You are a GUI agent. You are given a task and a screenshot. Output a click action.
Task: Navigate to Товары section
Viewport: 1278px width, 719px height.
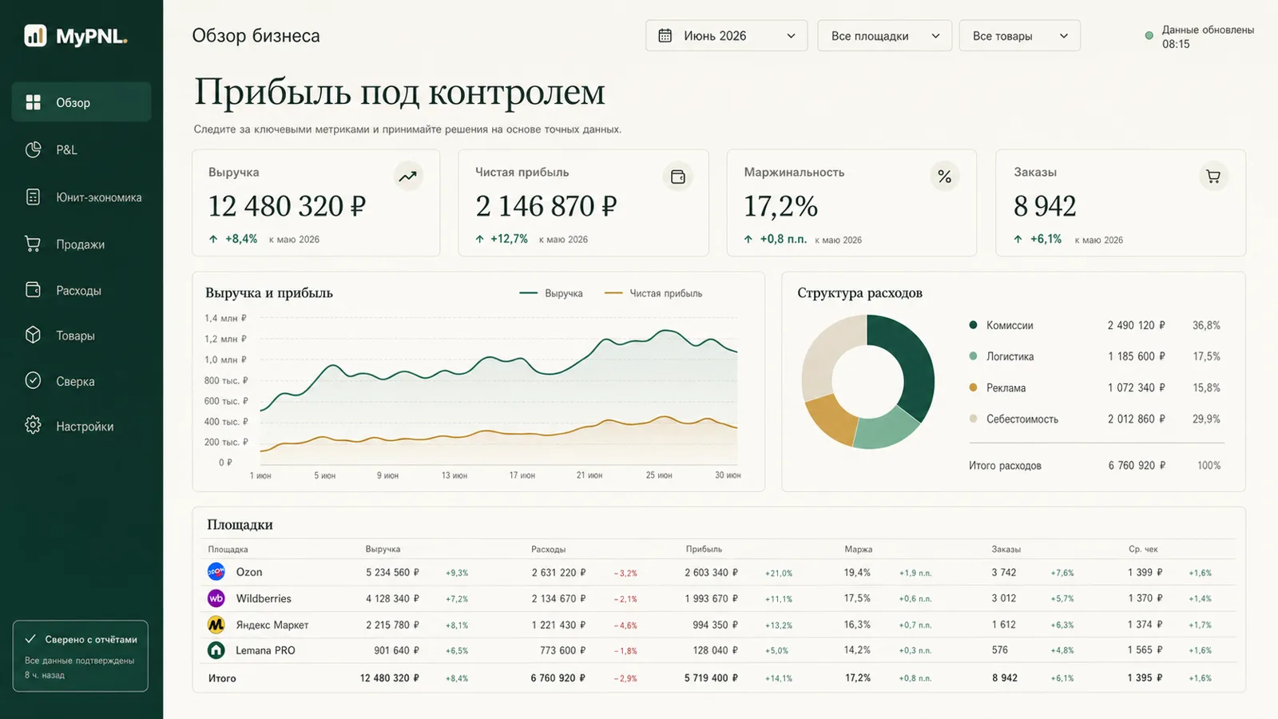[75, 336]
